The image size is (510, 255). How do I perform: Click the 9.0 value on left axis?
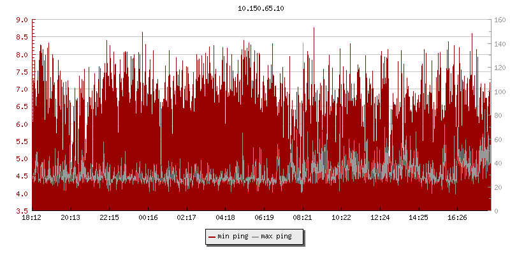pos(22,20)
